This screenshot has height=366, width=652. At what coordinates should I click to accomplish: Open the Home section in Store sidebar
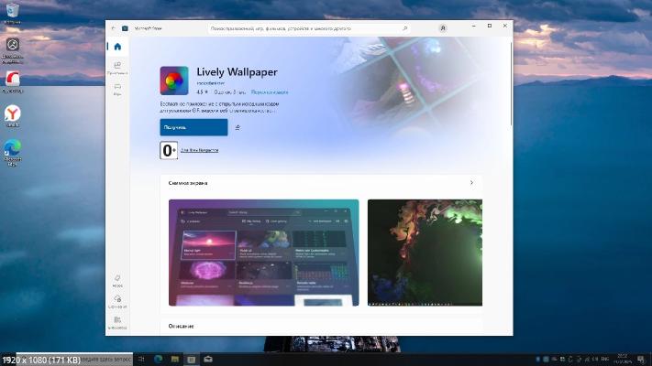pyautogui.click(x=117, y=47)
